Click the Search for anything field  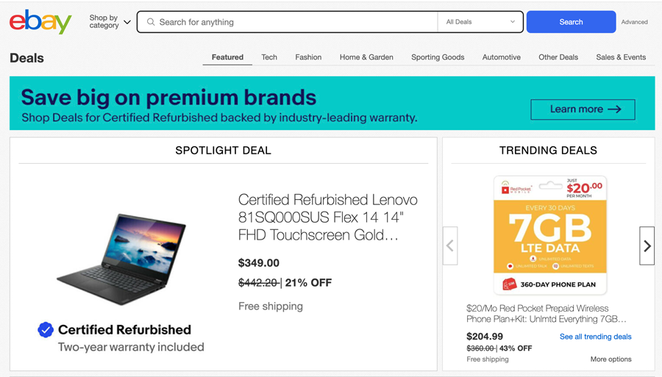tap(294, 22)
